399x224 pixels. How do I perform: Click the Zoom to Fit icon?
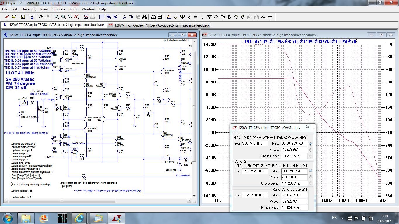pos(77,17)
